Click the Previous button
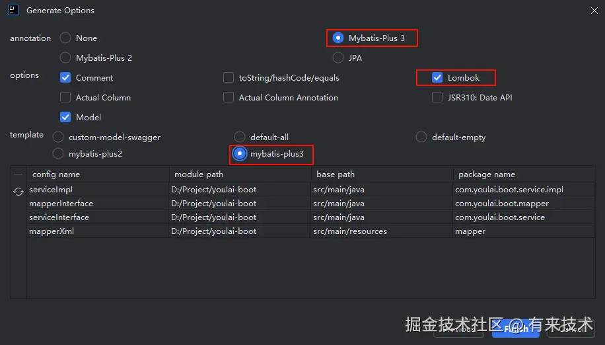The width and height of the screenshot is (605, 345). 458,329
